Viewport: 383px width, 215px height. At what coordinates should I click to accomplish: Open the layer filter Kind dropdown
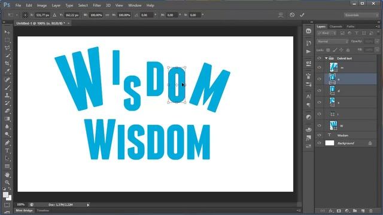click(327, 33)
